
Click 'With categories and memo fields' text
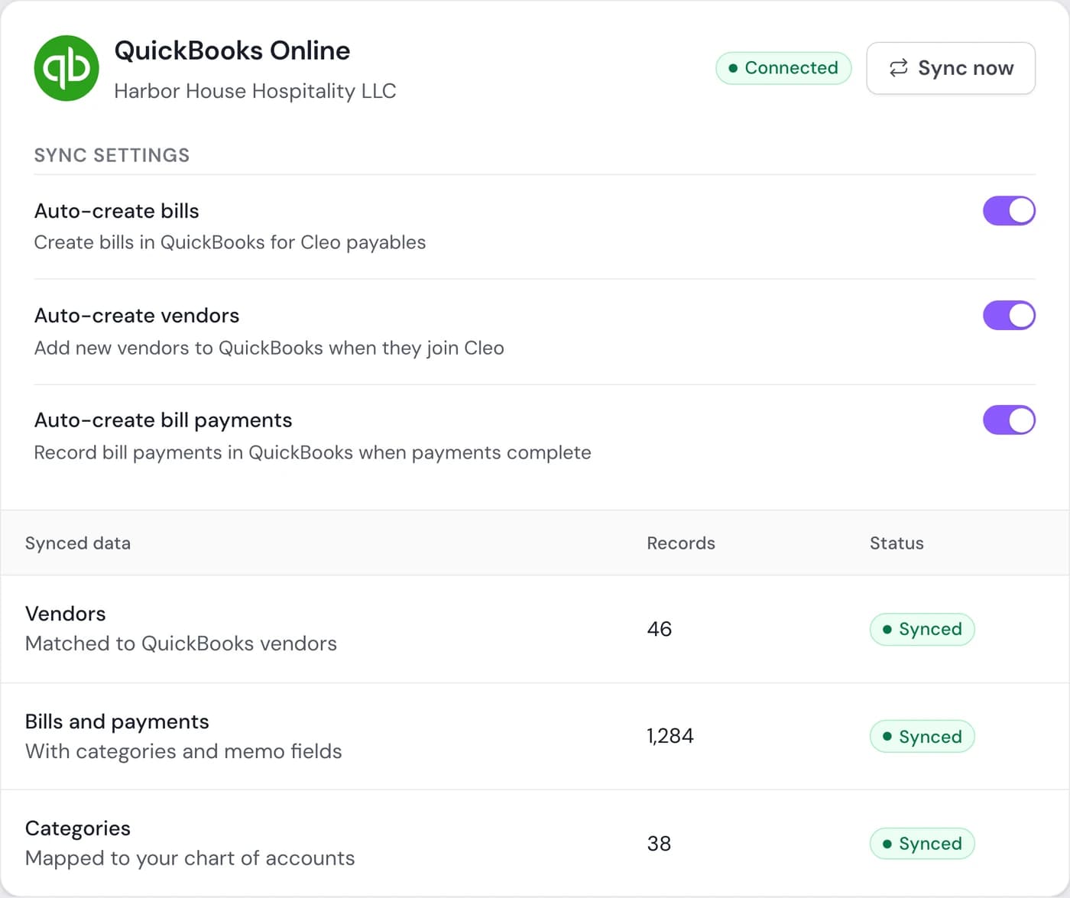click(x=183, y=751)
